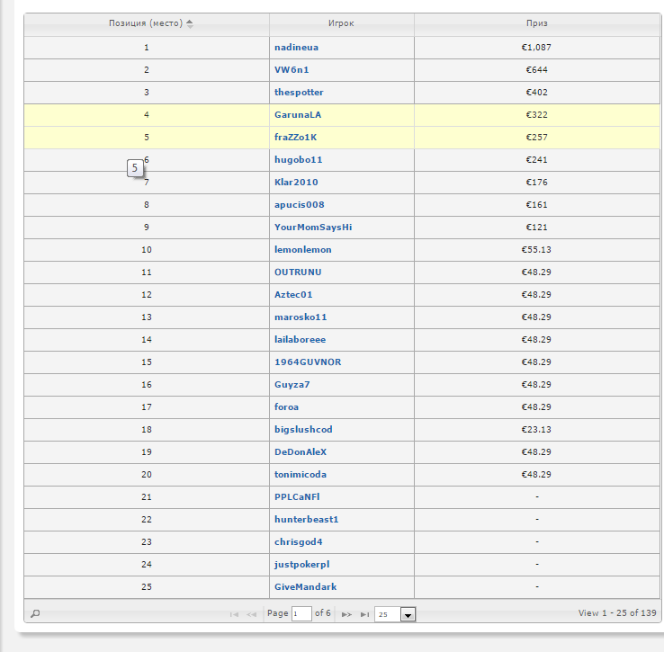
Task: Sort by the Приз column header
Action: [537, 23]
